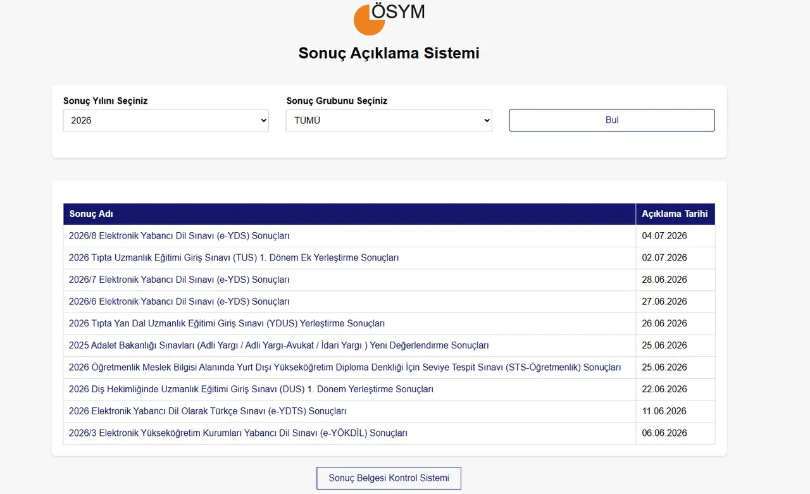Click the ÖSYM logo at top
The image size is (810, 494).
pos(389,18)
